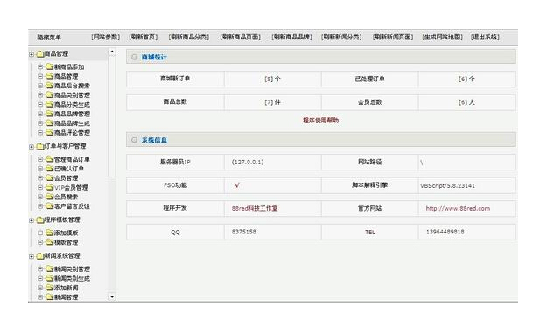
Task: Click folder icon next to 新闻管理
Action: pyautogui.click(x=49, y=297)
